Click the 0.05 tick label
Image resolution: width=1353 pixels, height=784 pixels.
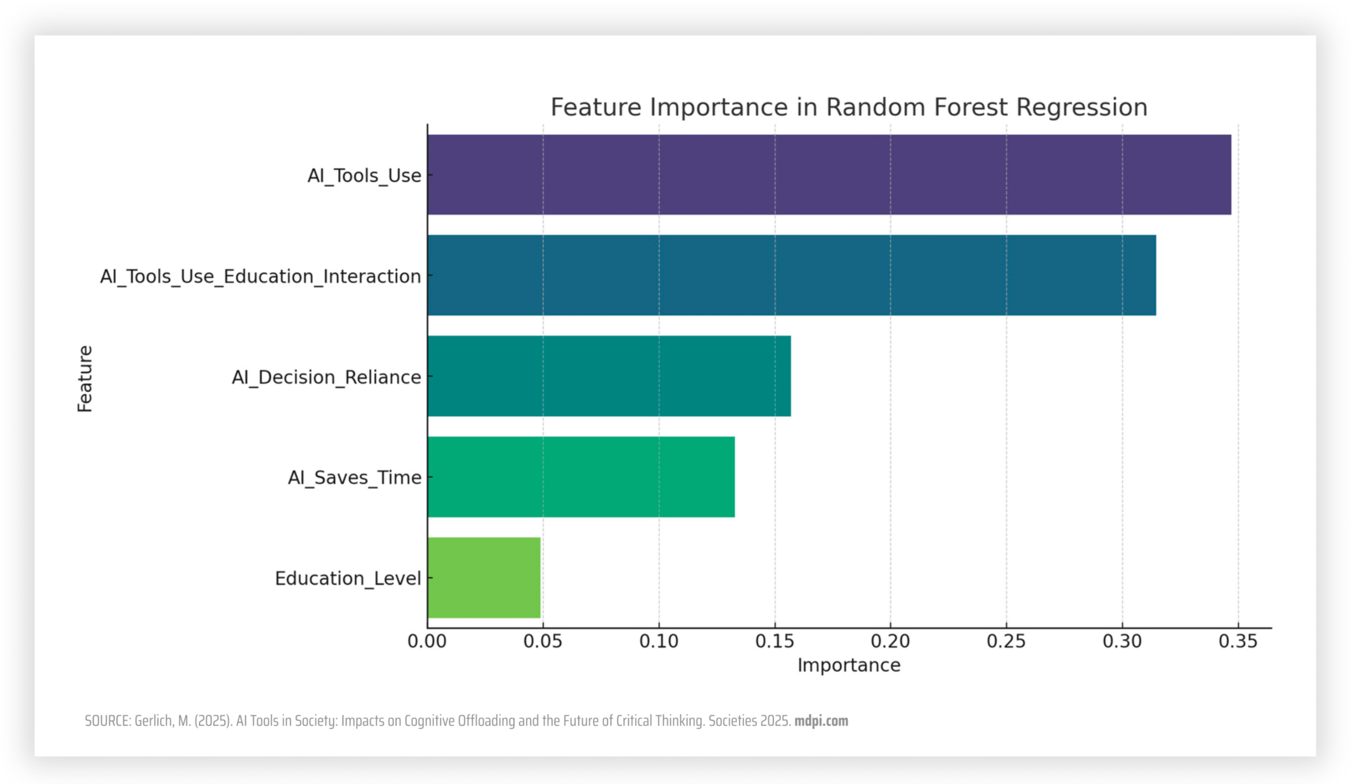pos(543,641)
